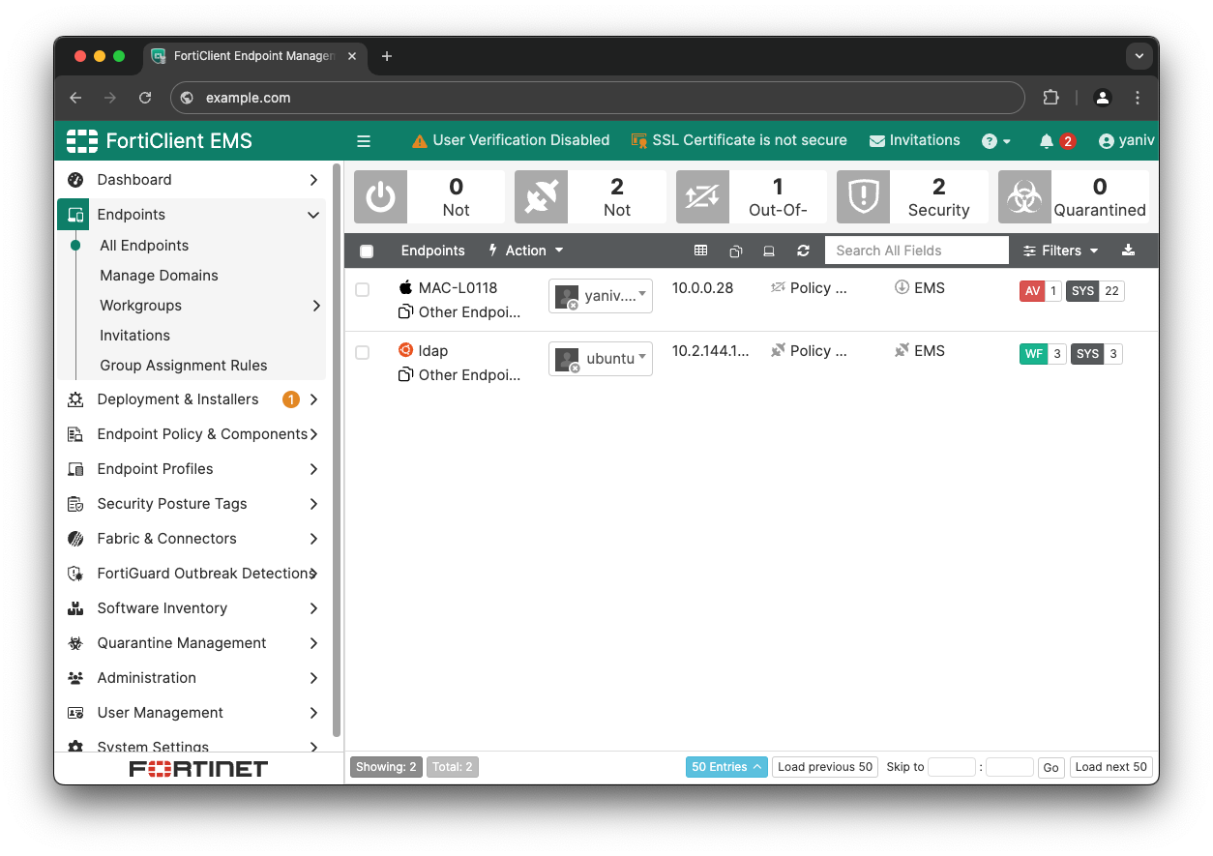
Task: Select all endpoints with header checkbox
Action: (x=366, y=251)
